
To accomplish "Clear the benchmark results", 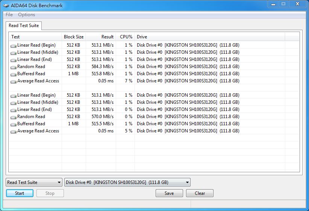I will click(200, 193).
